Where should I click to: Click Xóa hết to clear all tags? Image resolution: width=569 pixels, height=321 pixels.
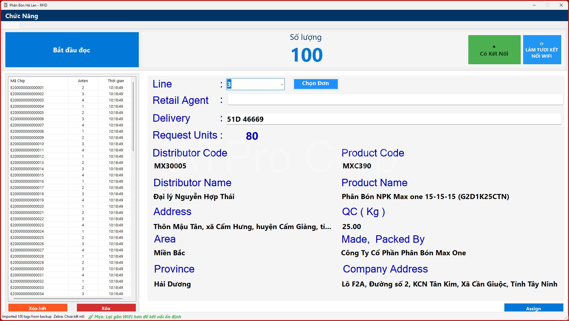tap(38, 308)
